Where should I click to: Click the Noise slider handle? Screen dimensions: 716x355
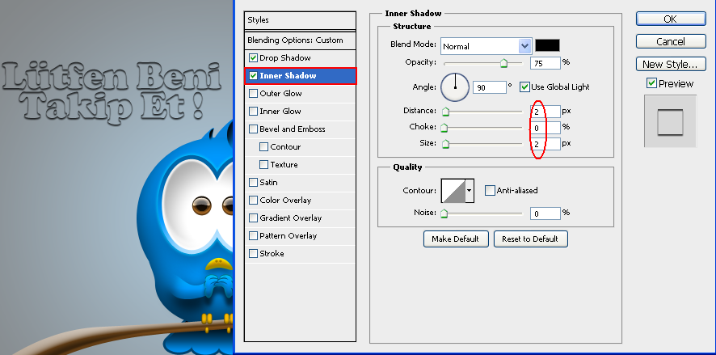tap(444, 213)
